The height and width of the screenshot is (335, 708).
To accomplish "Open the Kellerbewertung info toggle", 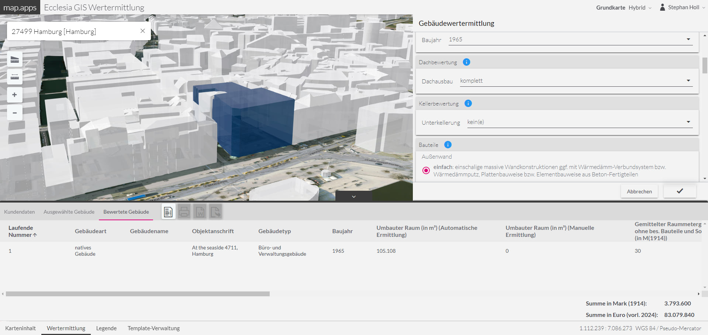I will coord(468,103).
